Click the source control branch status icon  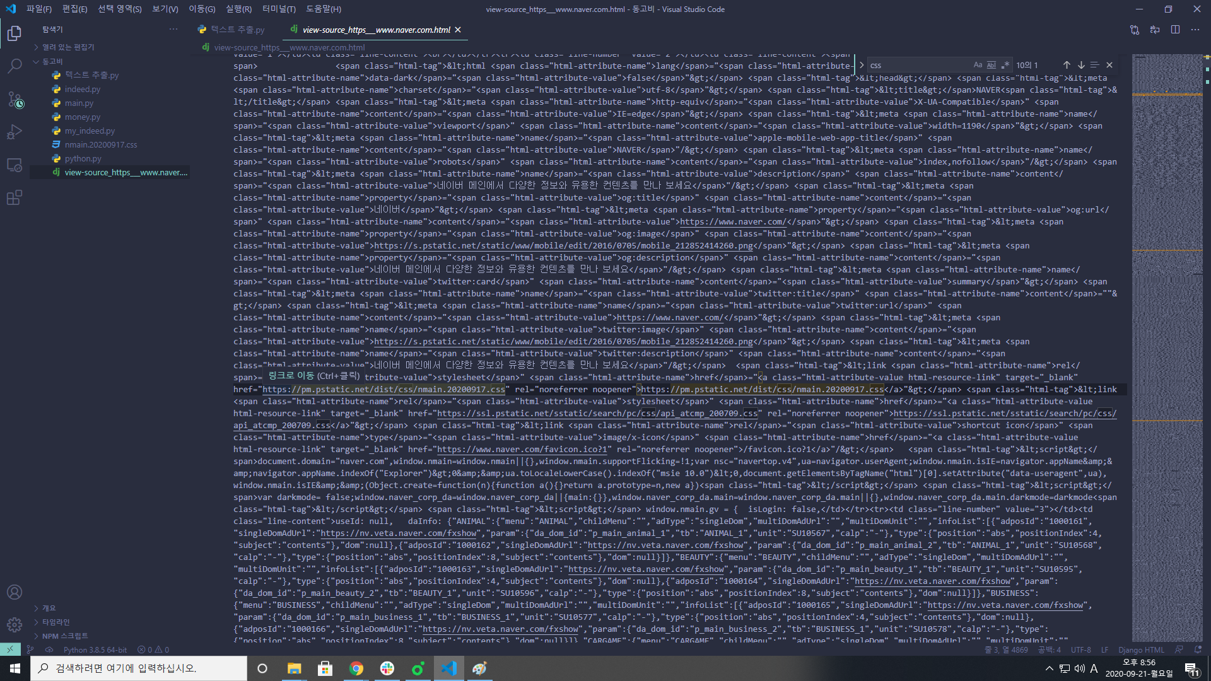(x=30, y=649)
